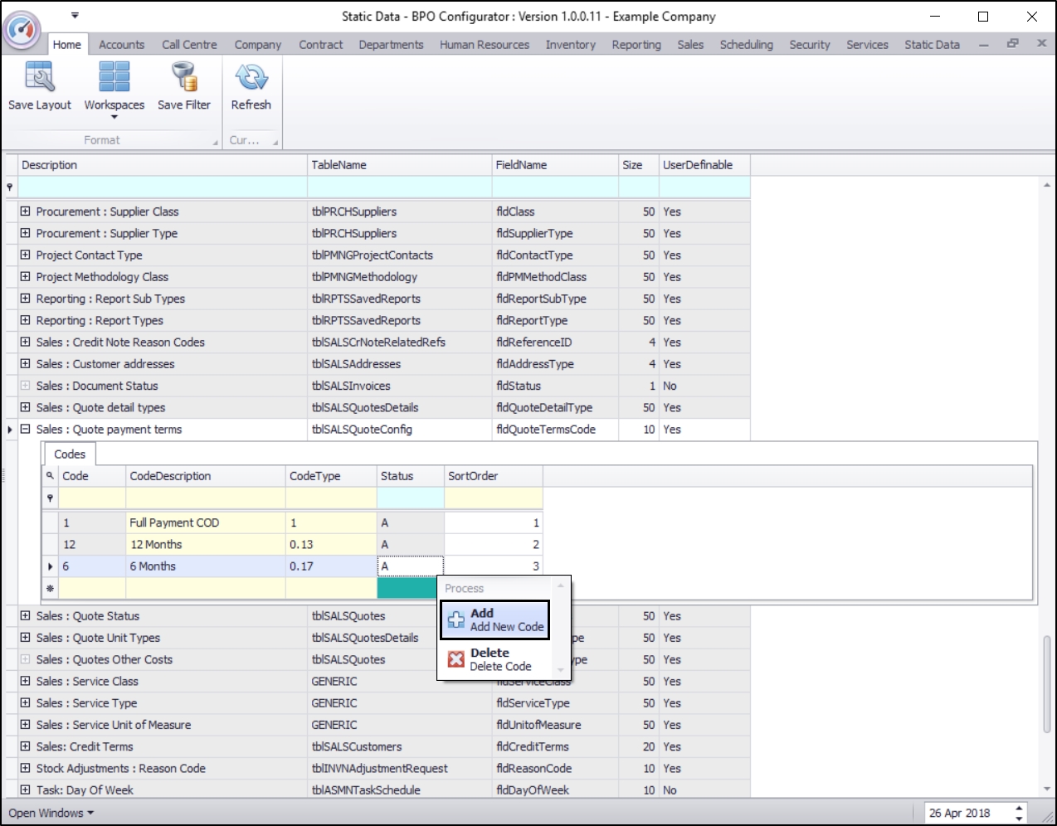This screenshot has width=1057, height=826.
Task: Expand the Procurement : Supplier Class row
Action: coord(25,211)
